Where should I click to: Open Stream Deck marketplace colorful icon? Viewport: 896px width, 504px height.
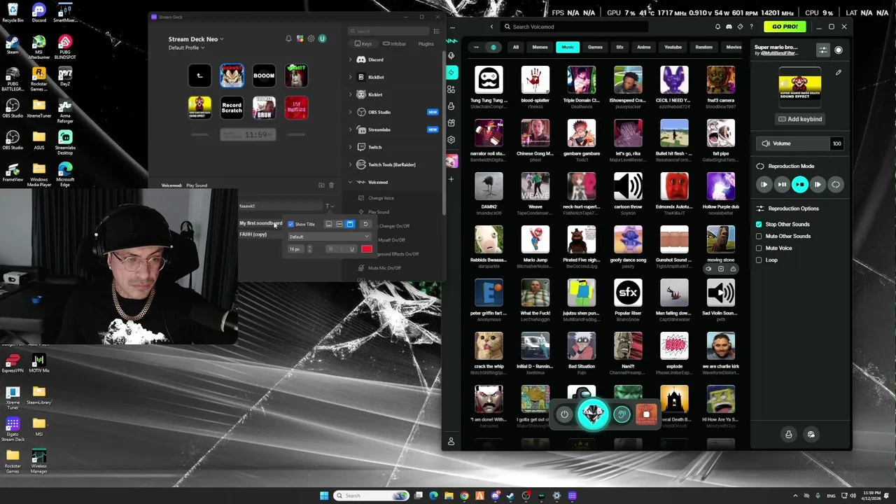[300, 38]
